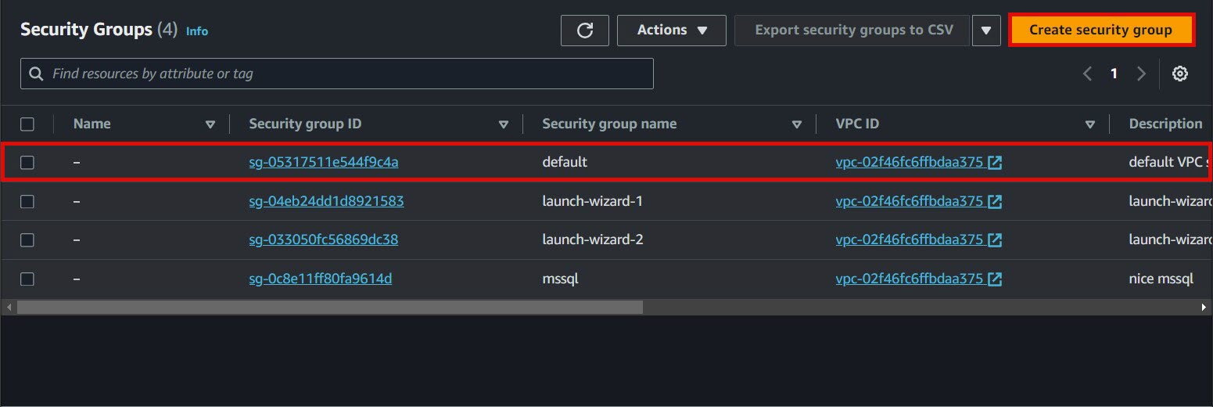Click the Name column header text
Screen dimensions: 1213x407
[x=92, y=124]
